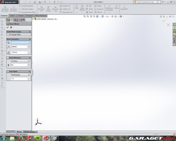Viewport: 176px width, 141px height.
Task: Switch to the Evaluate tab
Action: click(21, 16)
